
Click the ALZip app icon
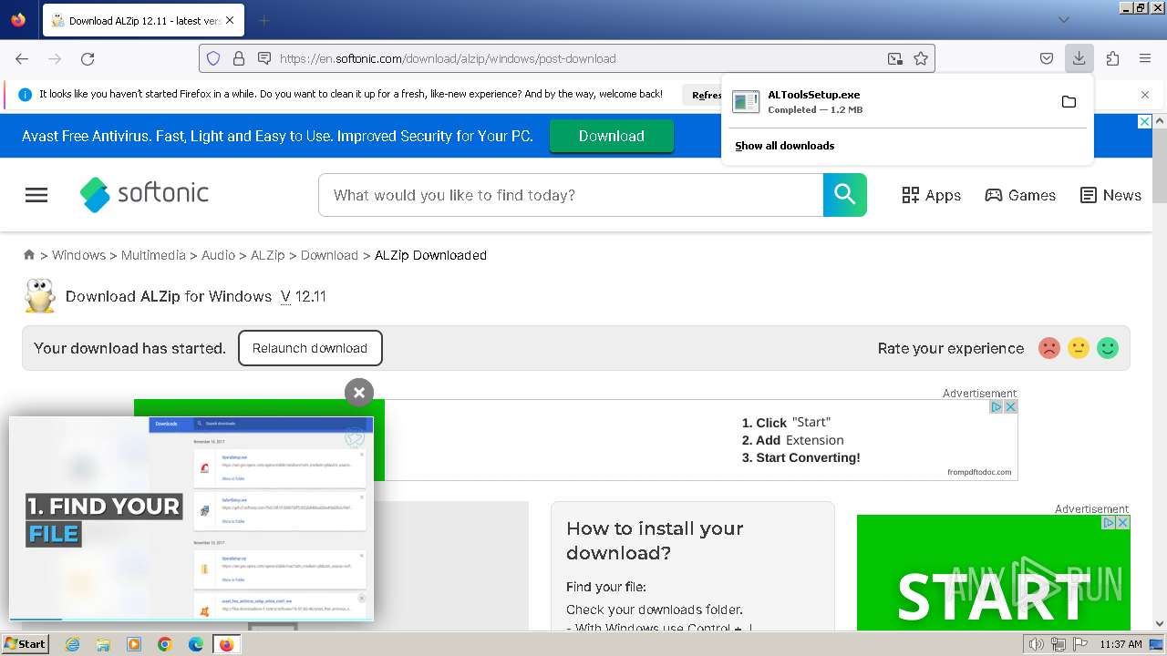pos(39,296)
